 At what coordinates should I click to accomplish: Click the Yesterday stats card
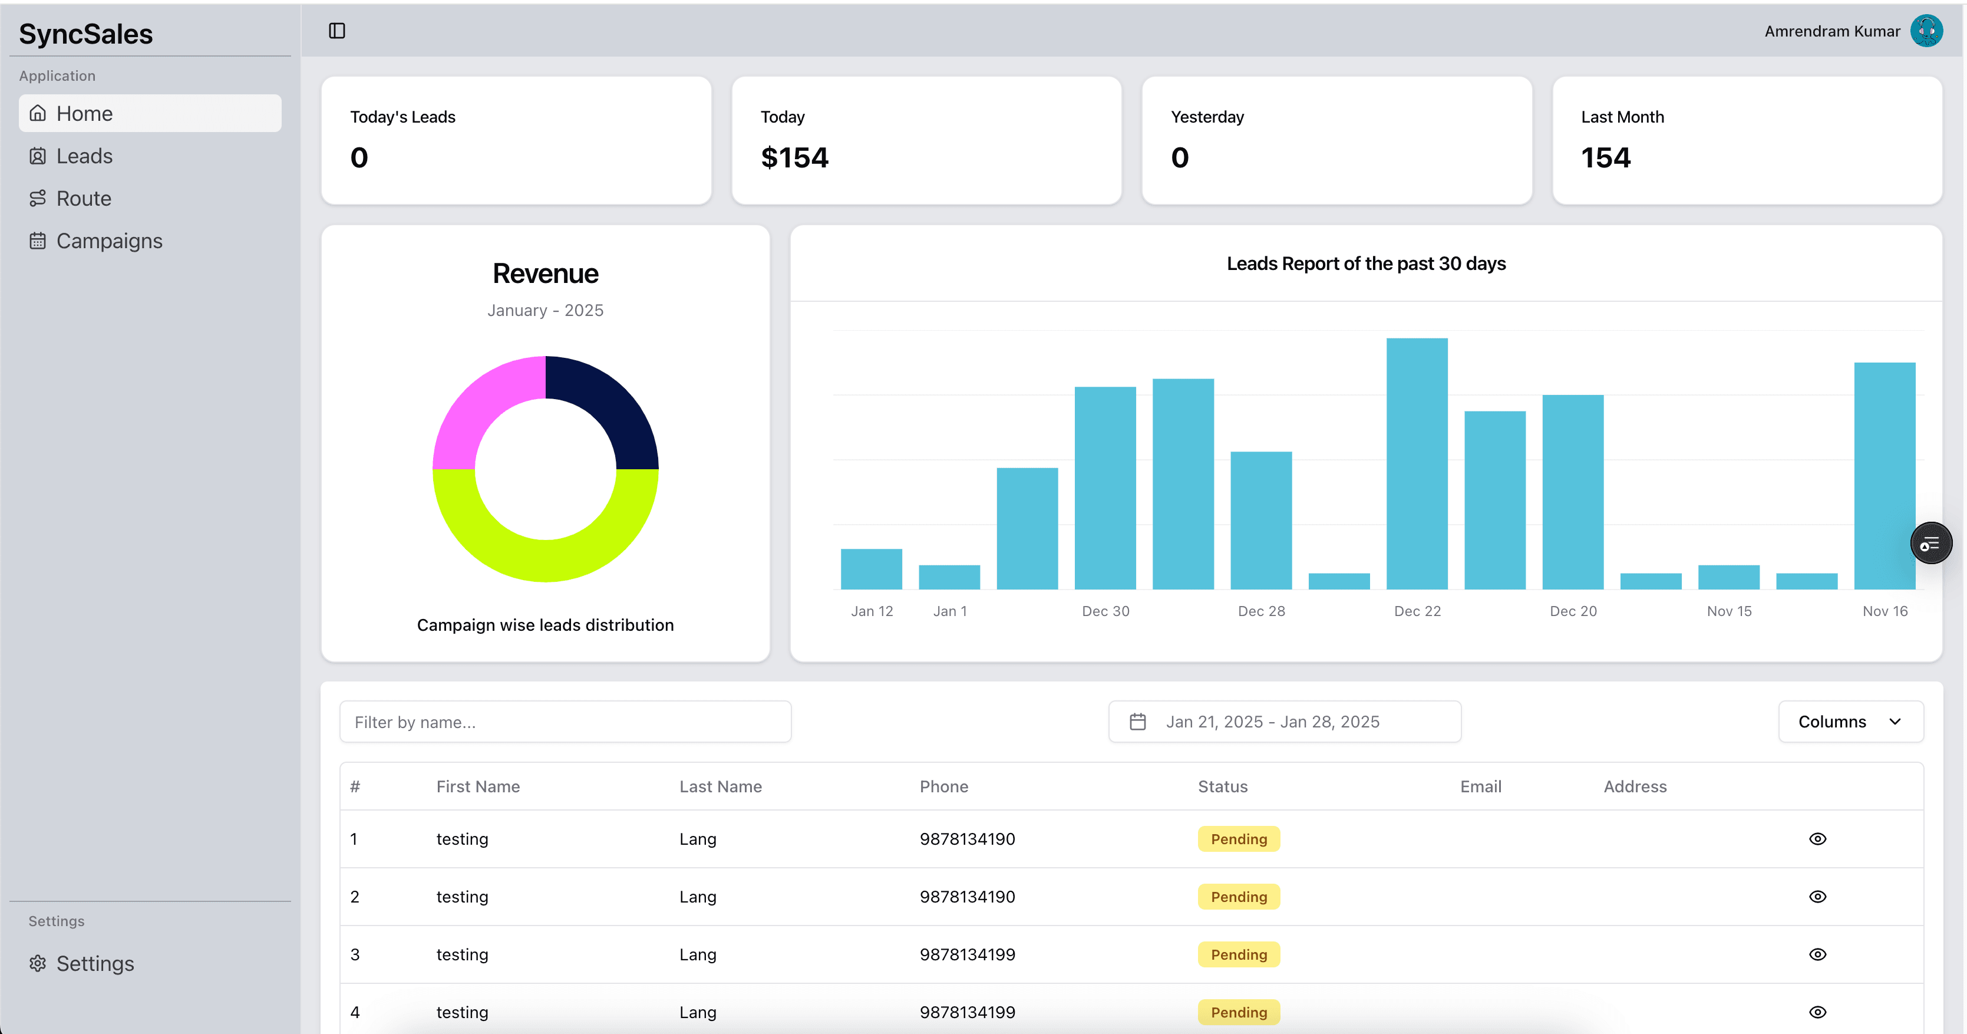[1337, 140]
